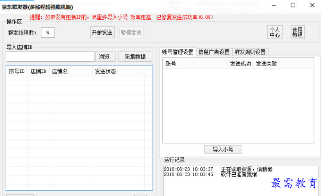This screenshot has width=321, height=196.
Task: Set focus in 群发线程数 thread count field
Action: click(x=48, y=32)
